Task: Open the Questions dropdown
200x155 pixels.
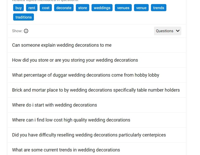Action: [167, 31]
